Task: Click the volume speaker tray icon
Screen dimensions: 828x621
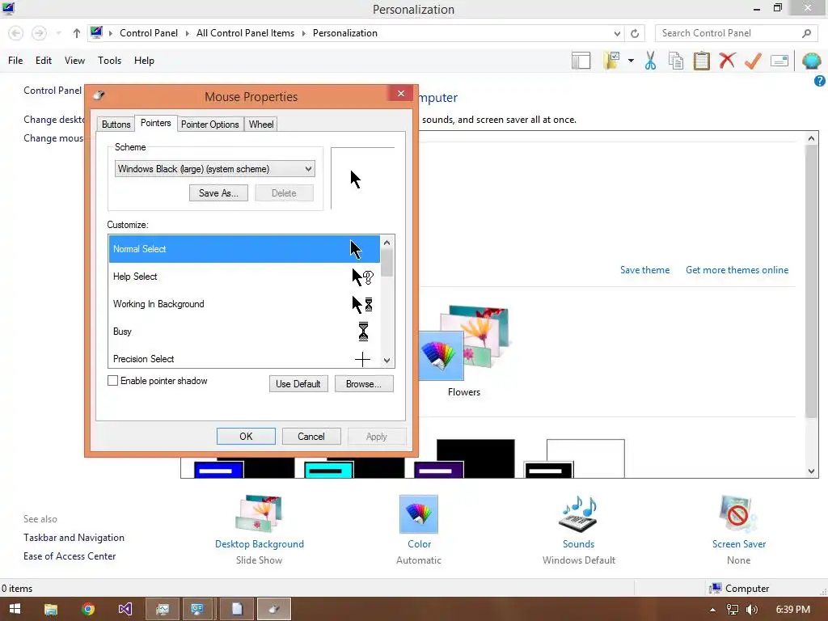Action: pos(752,610)
